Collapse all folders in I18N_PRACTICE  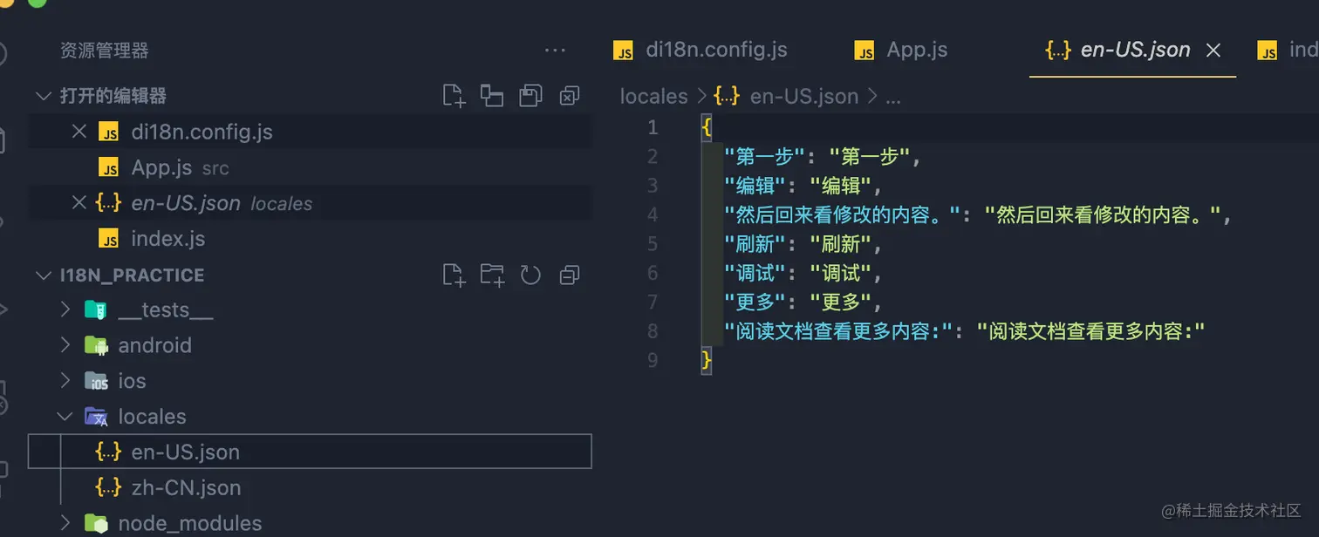click(569, 275)
